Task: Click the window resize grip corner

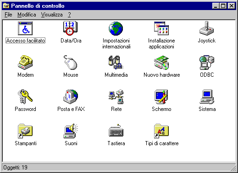Action: click(x=233, y=168)
